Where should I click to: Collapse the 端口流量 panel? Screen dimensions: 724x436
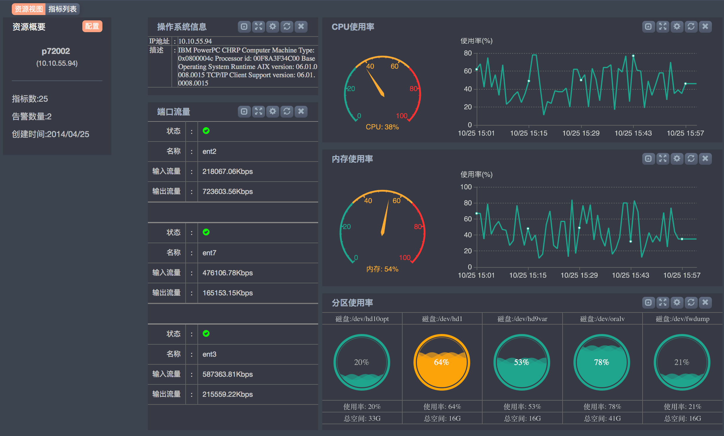pyautogui.click(x=244, y=111)
